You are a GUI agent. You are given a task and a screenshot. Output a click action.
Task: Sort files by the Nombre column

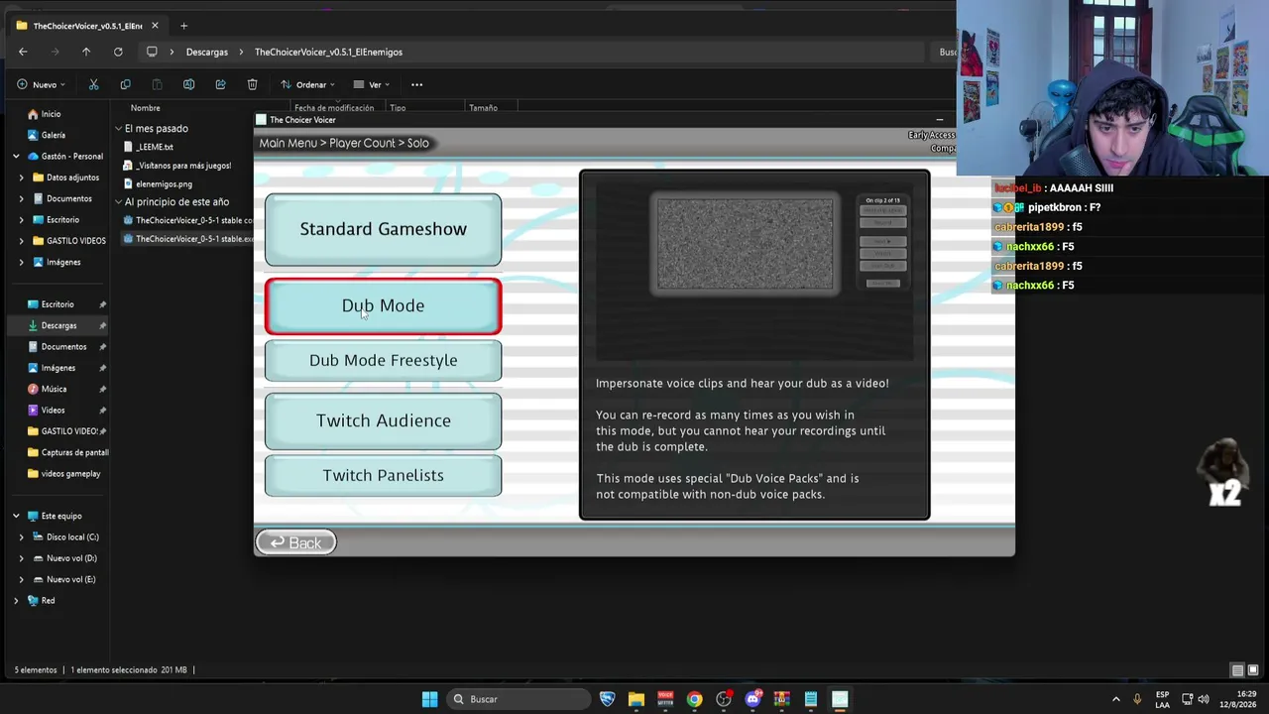[145, 108]
